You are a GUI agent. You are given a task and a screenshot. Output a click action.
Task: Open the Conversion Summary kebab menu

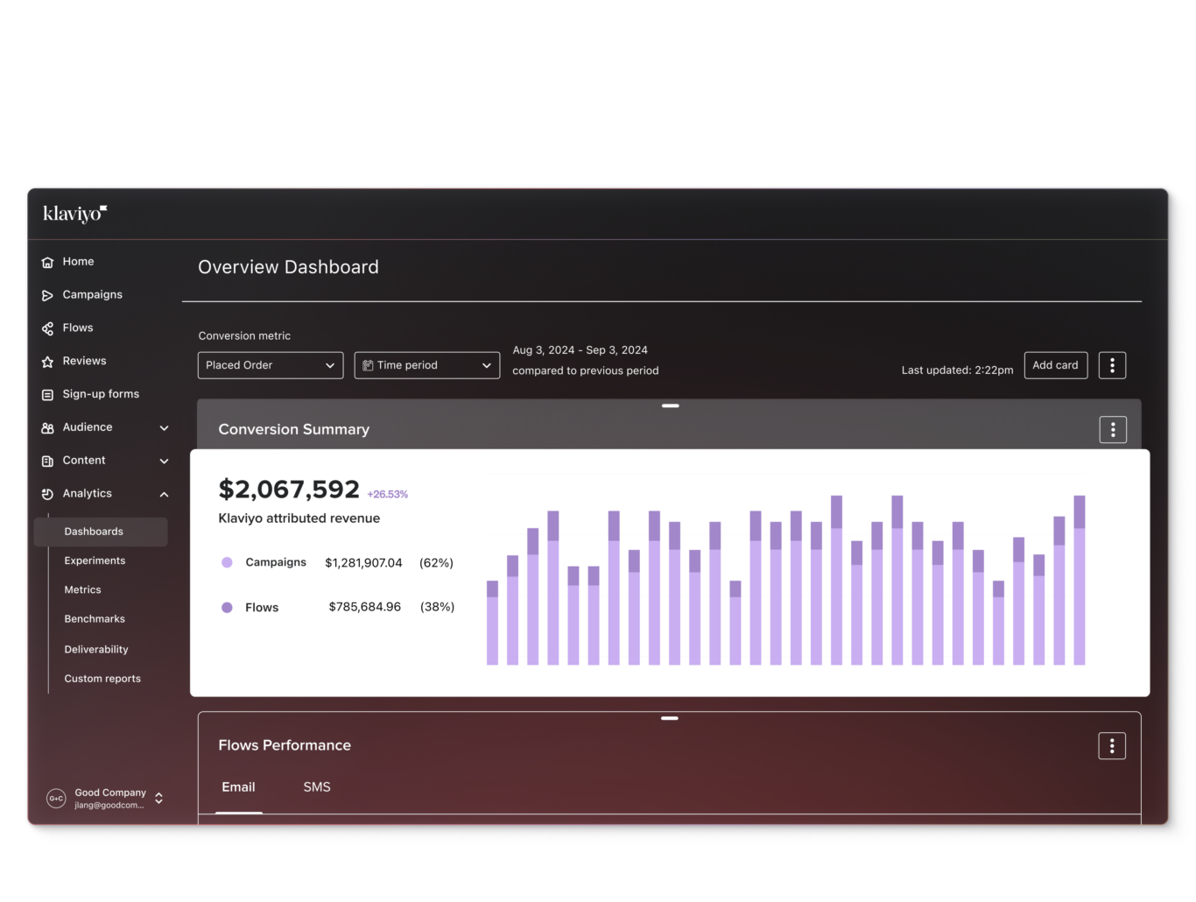tap(1112, 429)
